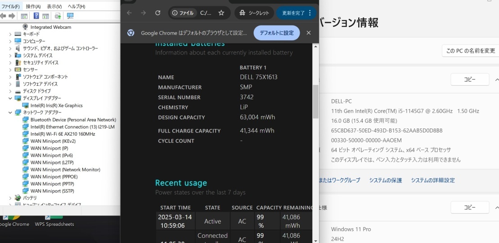Click Device Manager's forward arrow toolbar icon
This screenshot has height=243, width=499.
pyautogui.click(x=12, y=16)
